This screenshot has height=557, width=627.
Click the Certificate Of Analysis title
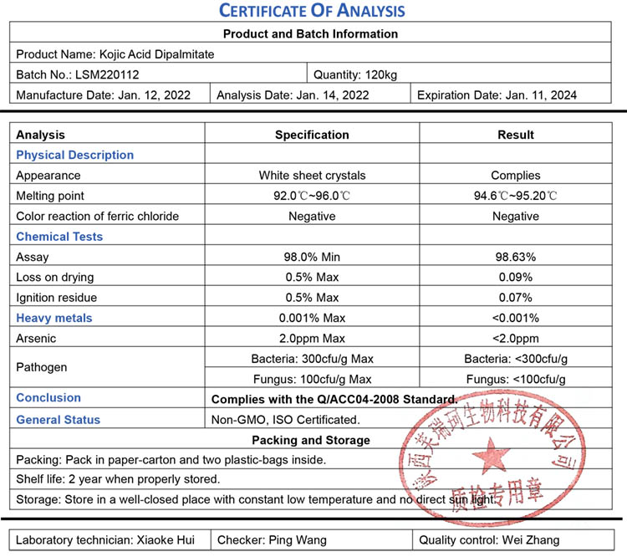click(311, 11)
